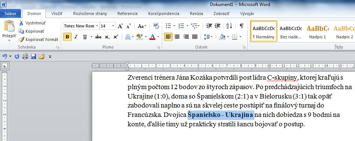Open the borders button
The width and height of the screenshot is (355, 141).
235,37
